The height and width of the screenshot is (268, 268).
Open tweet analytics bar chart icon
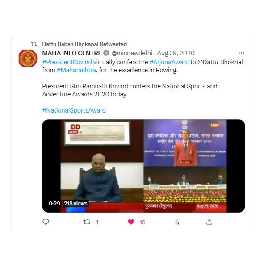[178, 222]
